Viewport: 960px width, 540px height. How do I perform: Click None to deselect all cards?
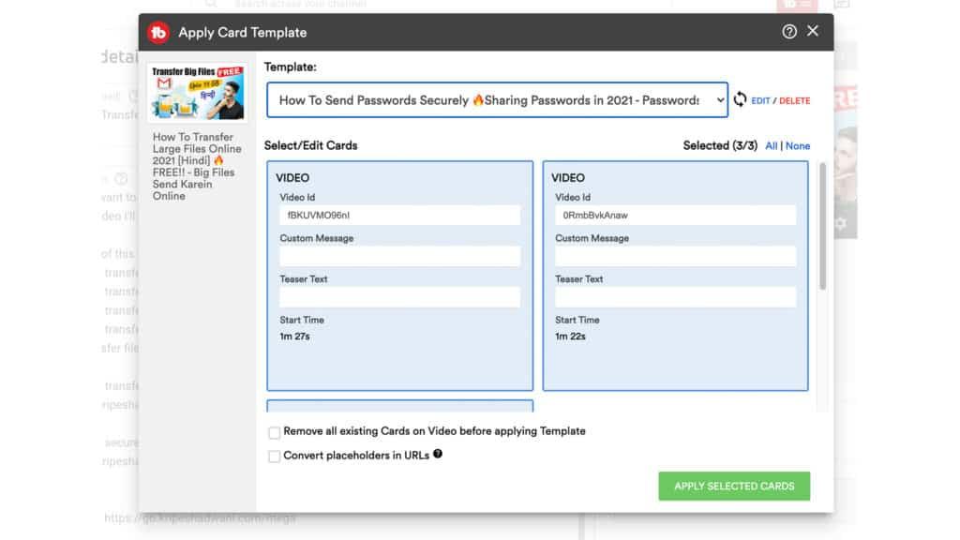(798, 146)
